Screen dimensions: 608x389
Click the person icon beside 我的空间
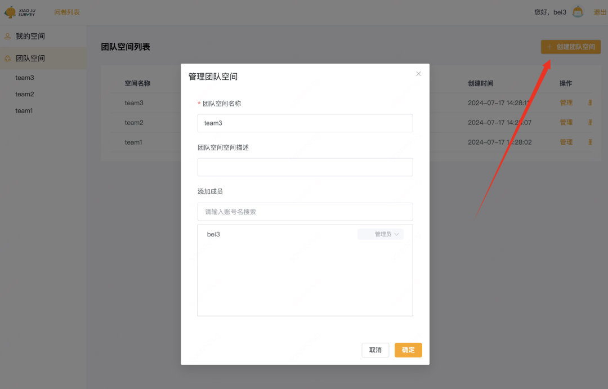[x=7, y=36]
